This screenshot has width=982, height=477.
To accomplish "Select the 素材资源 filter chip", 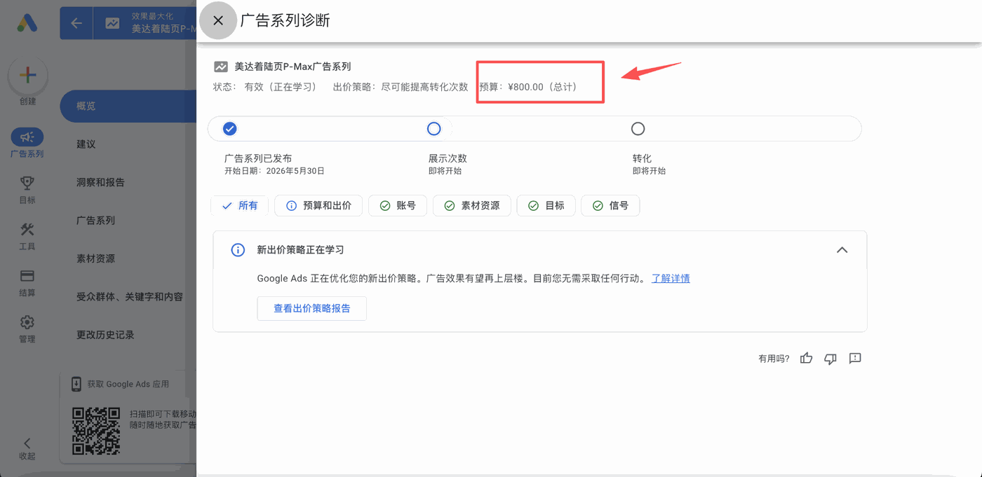I will pyautogui.click(x=472, y=206).
